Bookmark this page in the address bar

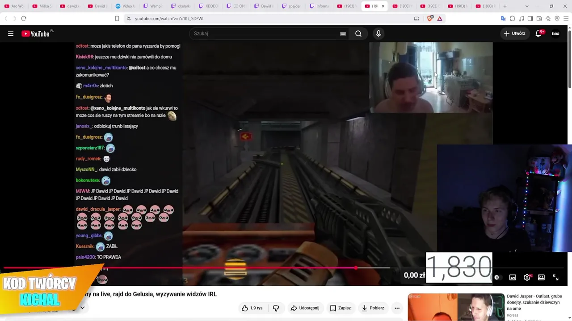pos(117,18)
